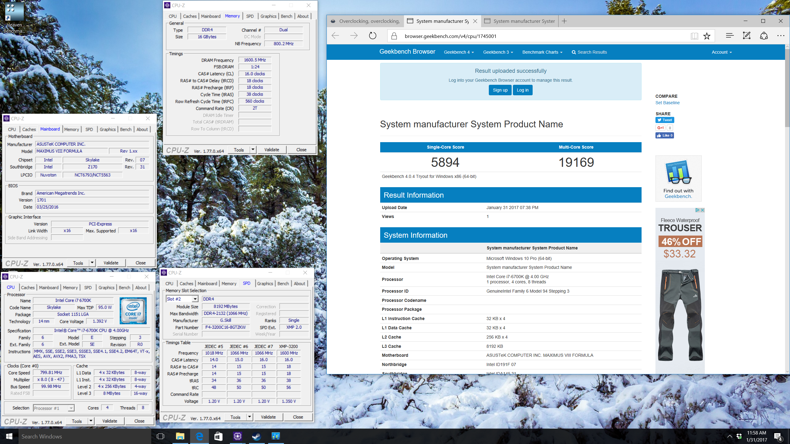Open Edge Hub menu

click(730, 36)
